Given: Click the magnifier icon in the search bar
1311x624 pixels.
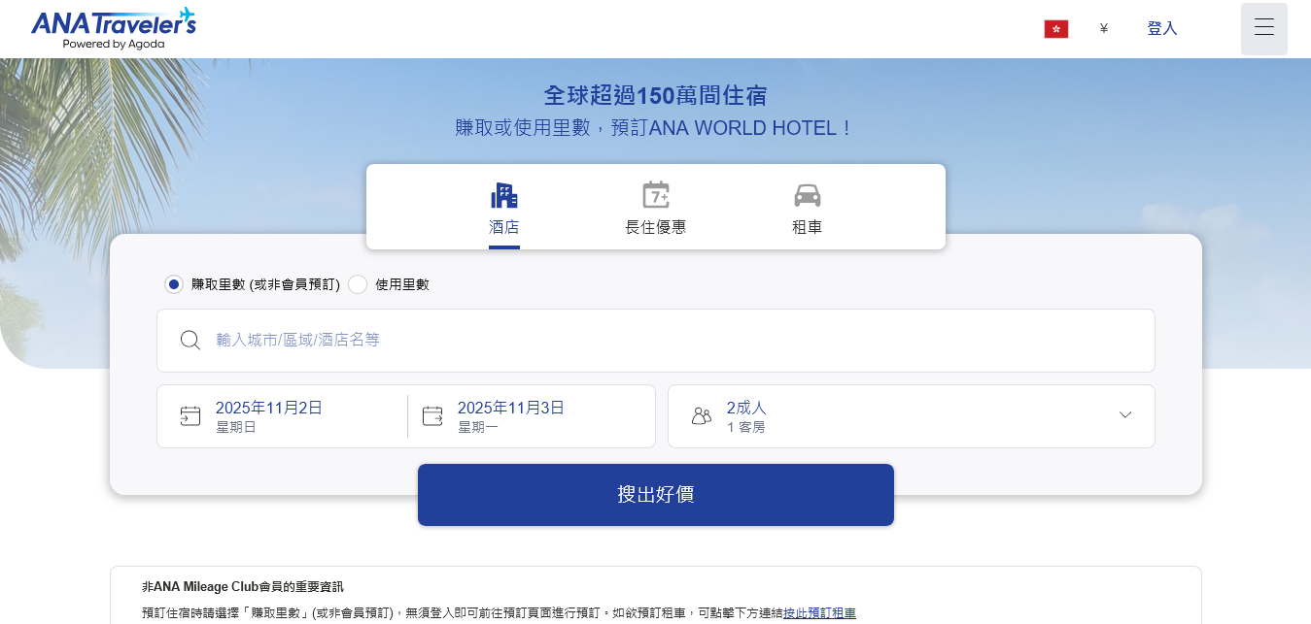Looking at the screenshot, I should tap(190, 340).
